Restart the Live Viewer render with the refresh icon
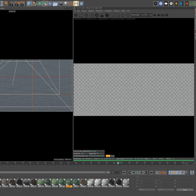The image size is (196, 196). click(x=81, y=15)
